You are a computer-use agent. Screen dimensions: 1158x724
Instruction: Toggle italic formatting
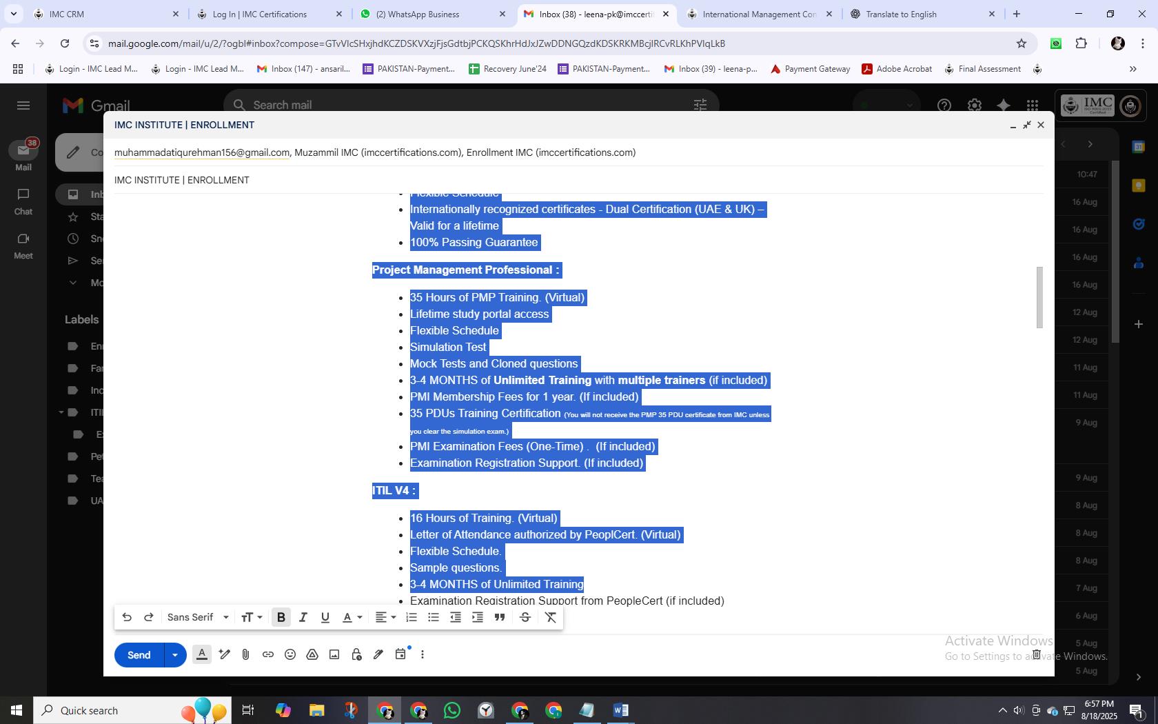click(303, 617)
